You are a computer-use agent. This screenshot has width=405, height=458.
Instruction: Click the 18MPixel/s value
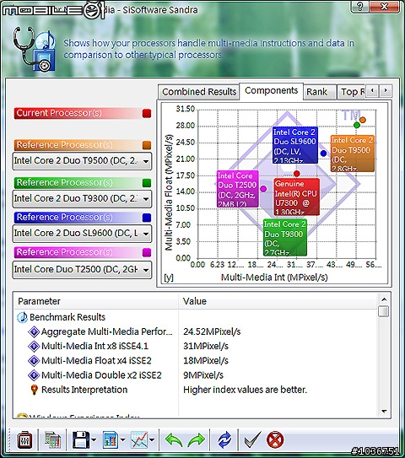pyautogui.click(x=206, y=361)
